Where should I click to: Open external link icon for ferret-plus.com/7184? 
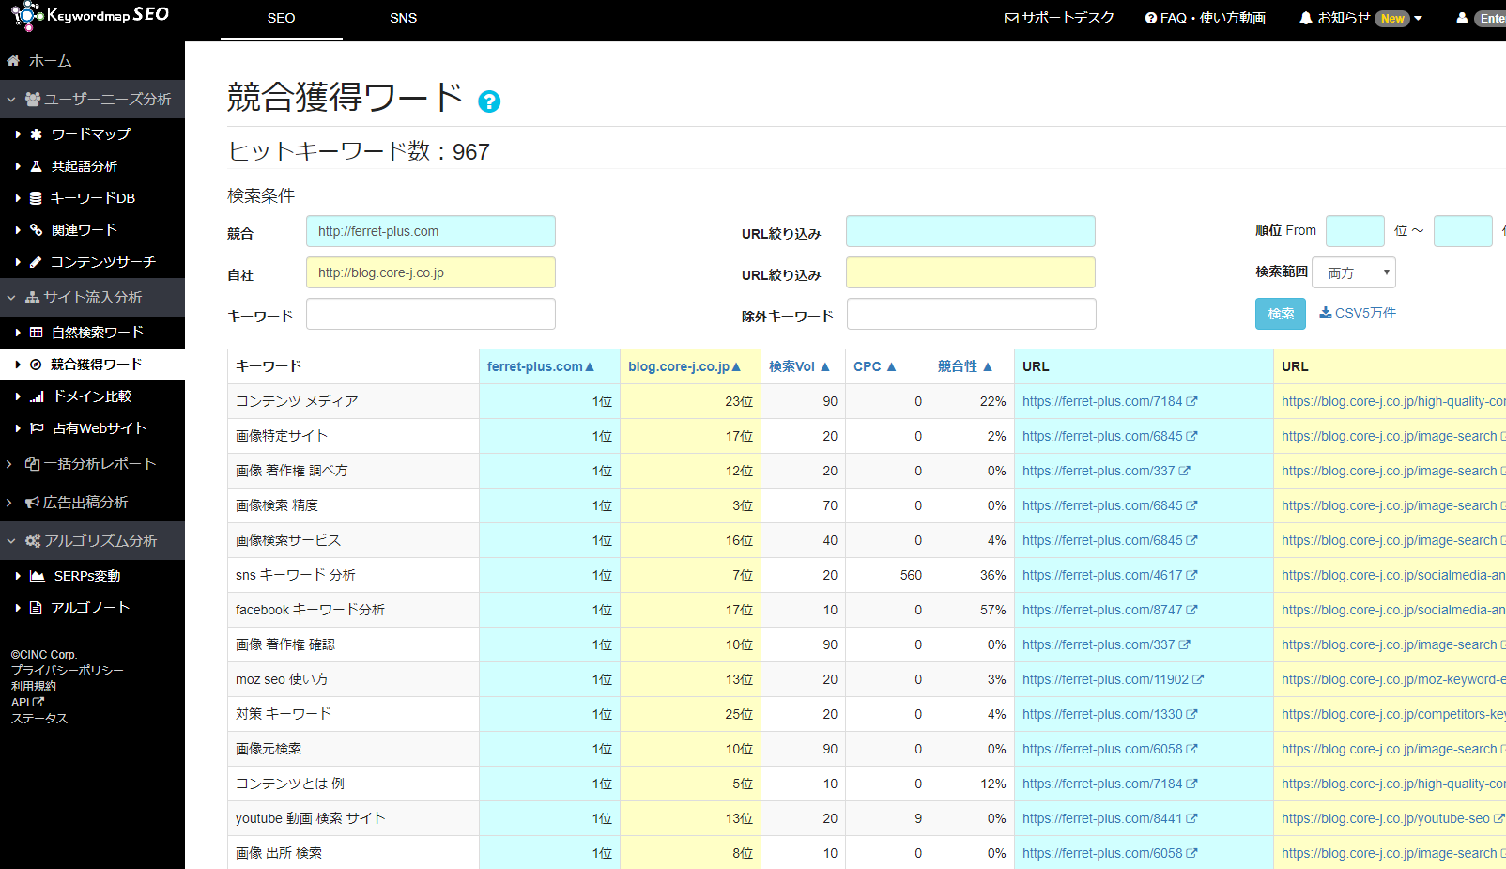click(1191, 401)
